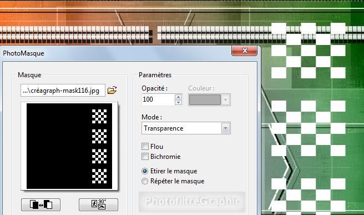Close the PhotoMasque dialog
This screenshot has width=364, height=215.
click(x=245, y=51)
